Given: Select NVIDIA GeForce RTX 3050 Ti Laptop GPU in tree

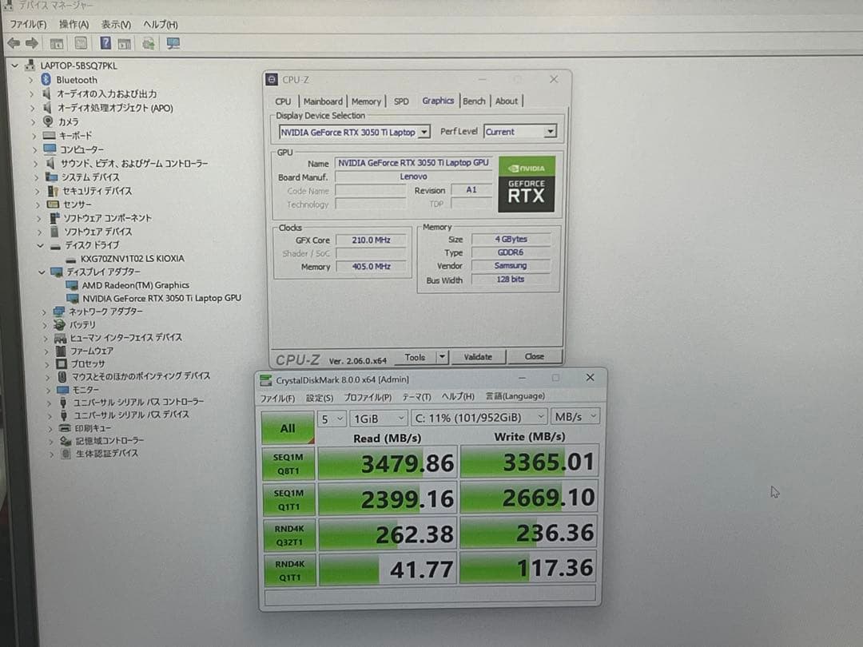Looking at the screenshot, I should tap(161, 298).
